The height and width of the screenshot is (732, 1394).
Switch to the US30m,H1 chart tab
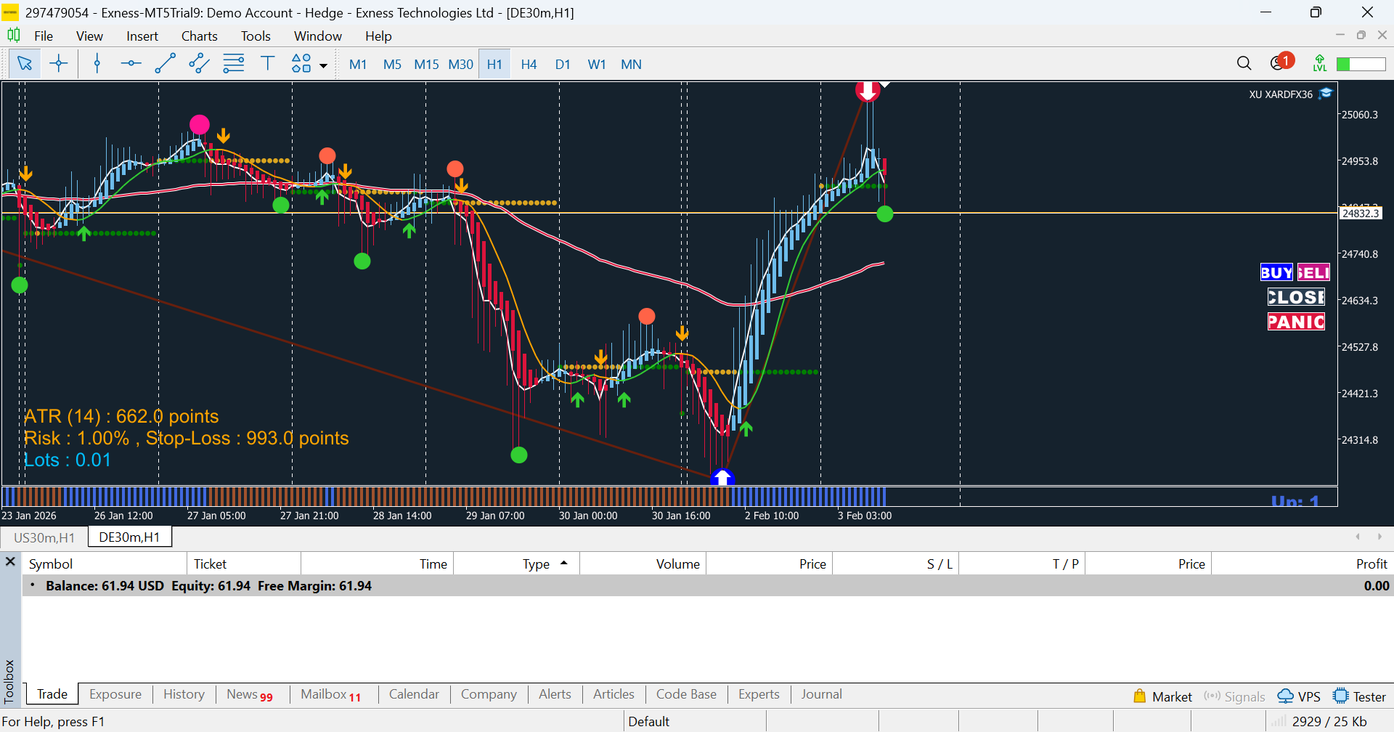point(44,537)
